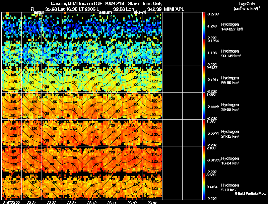Click the 'Log Cnts' colorbar heading

(x=247, y=4)
